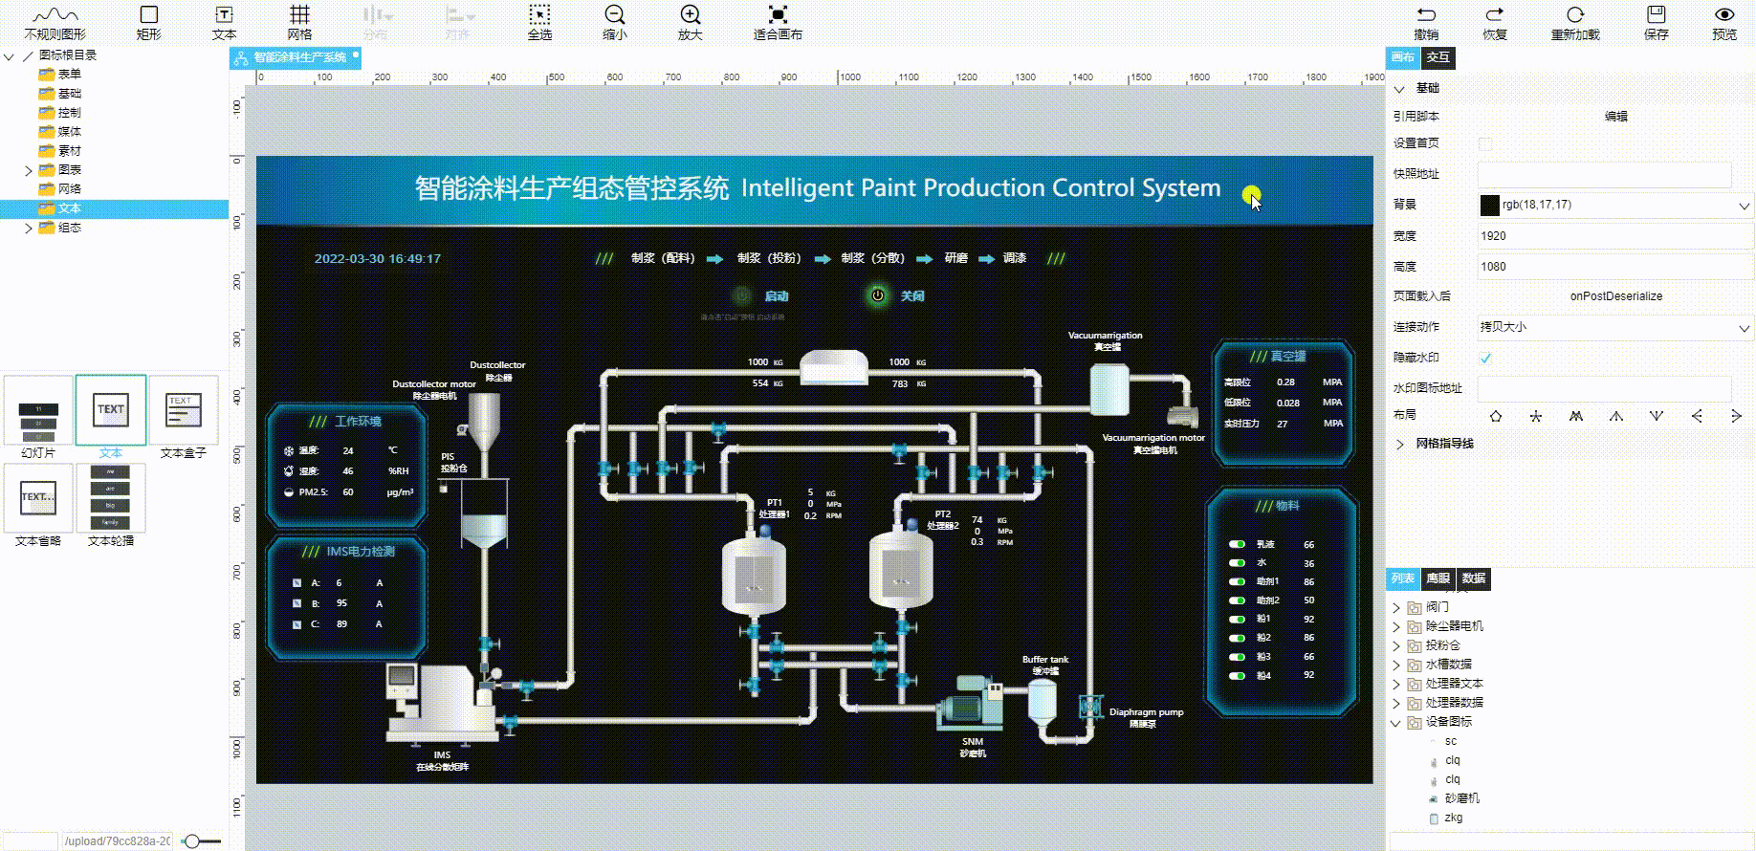This screenshot has height=851, width=1756.
Task: Click the onPostDeserialize script link
Action: point(1615,296)
